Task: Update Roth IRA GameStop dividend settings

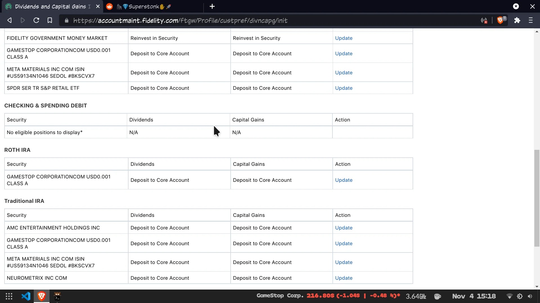Action: click(344, 180)
